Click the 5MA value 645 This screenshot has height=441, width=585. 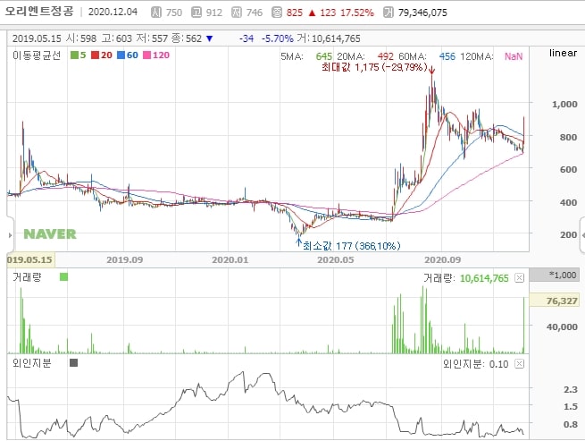pyautogui.click(x=324, y=56)
